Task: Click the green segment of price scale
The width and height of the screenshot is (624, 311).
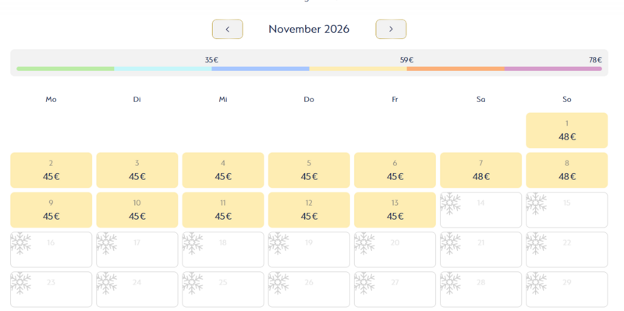Action: click(x=66, y=69)
